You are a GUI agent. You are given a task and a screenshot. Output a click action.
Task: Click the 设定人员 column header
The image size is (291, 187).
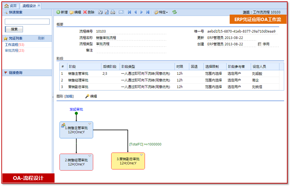point(265,66)
